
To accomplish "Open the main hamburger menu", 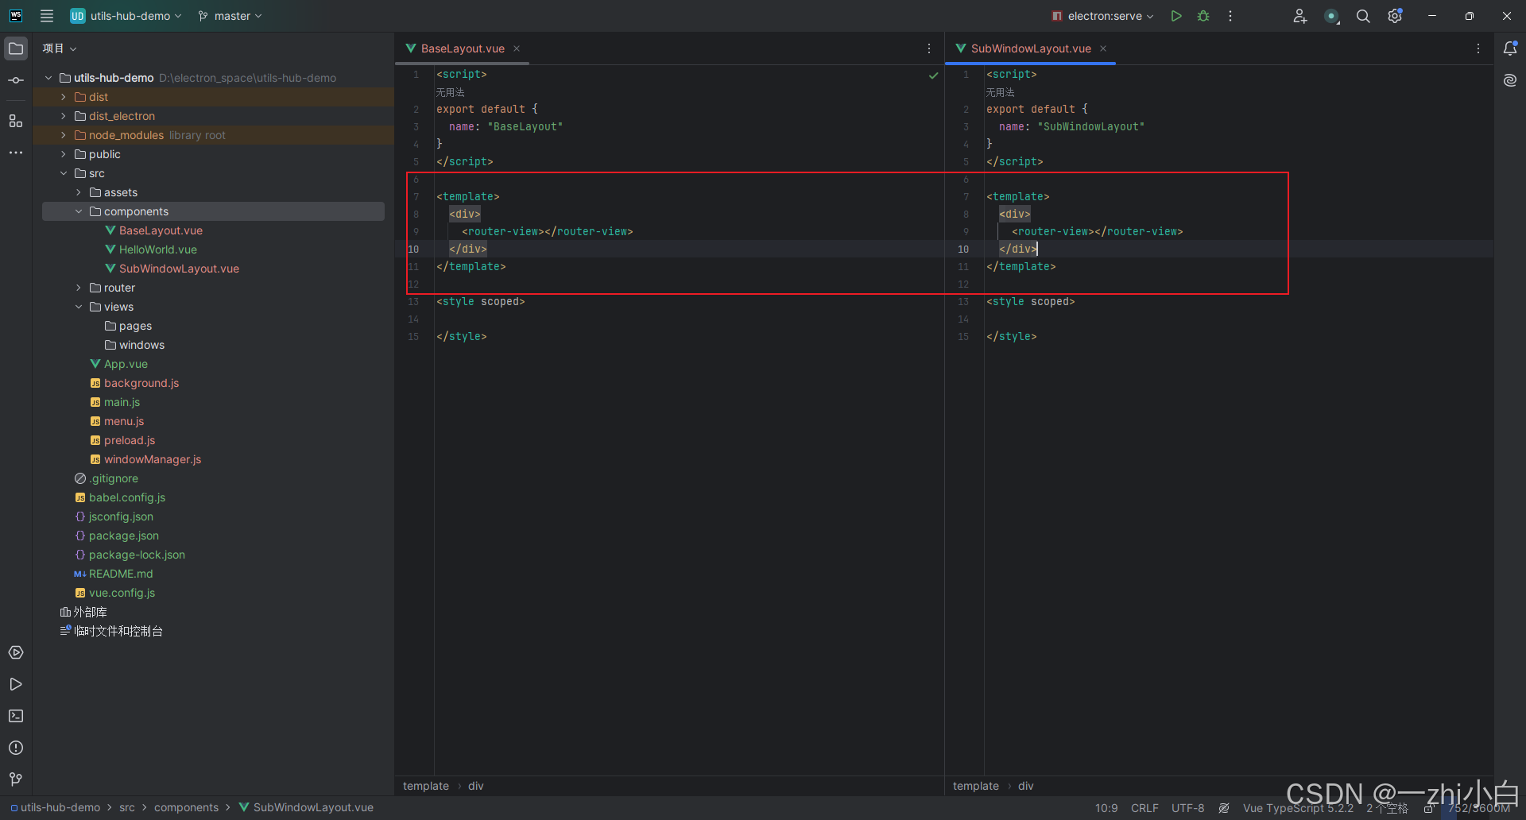I will [47, 16].
